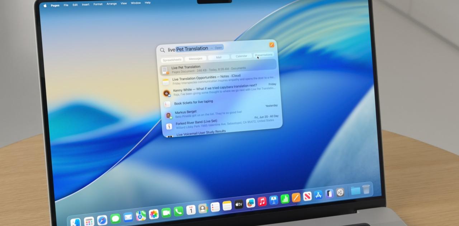Open Keynote from the Dock
The width and height of the screenshot is (459, 226).
click(274, 200)
